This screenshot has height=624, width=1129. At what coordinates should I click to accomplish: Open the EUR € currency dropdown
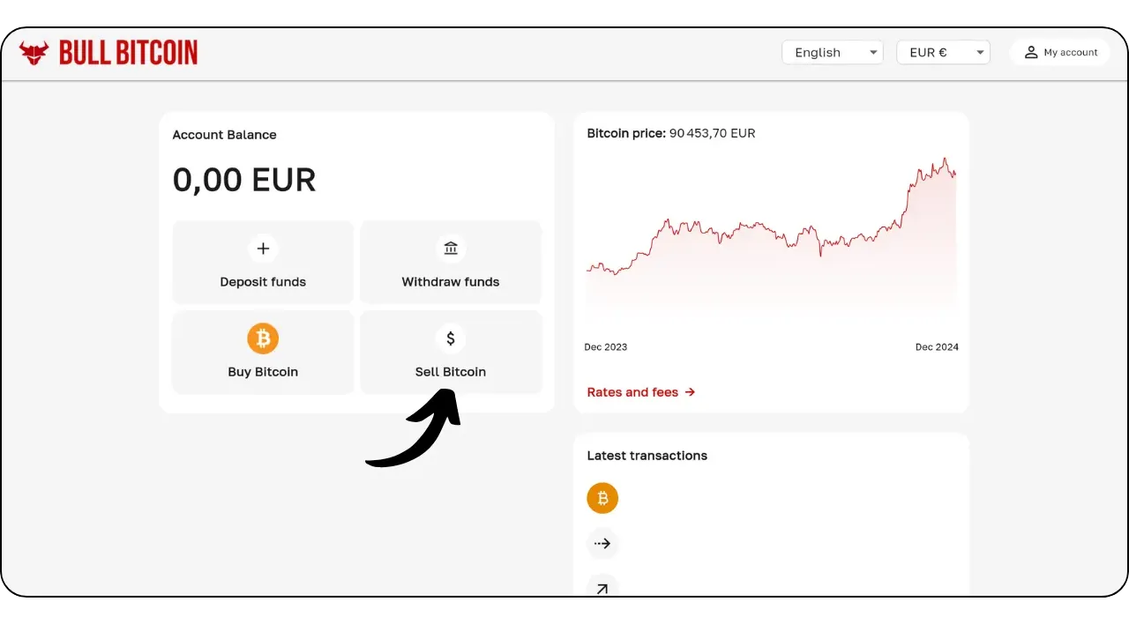coord(943,52)
